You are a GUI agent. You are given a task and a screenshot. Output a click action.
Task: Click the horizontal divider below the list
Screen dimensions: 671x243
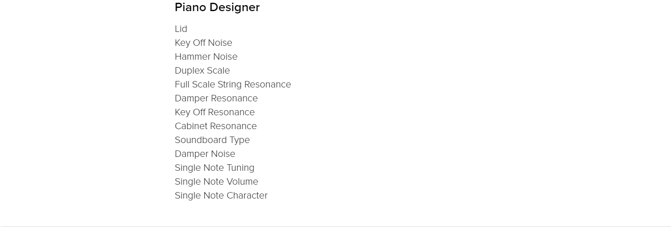[x=335, y=226]
